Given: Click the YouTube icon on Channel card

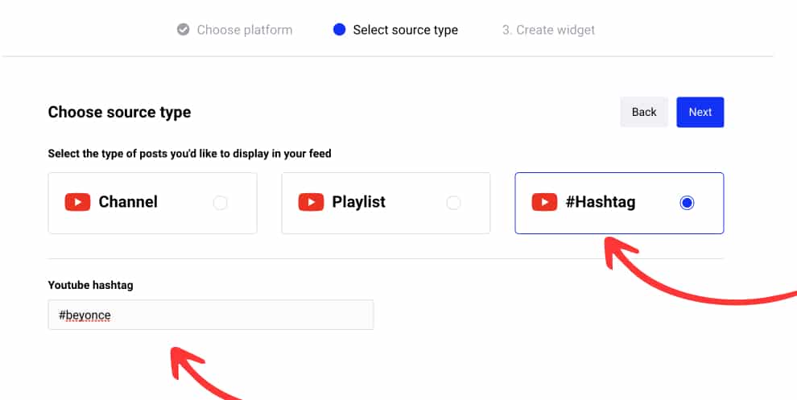Looking at the screenshot, I should (77, 202).
